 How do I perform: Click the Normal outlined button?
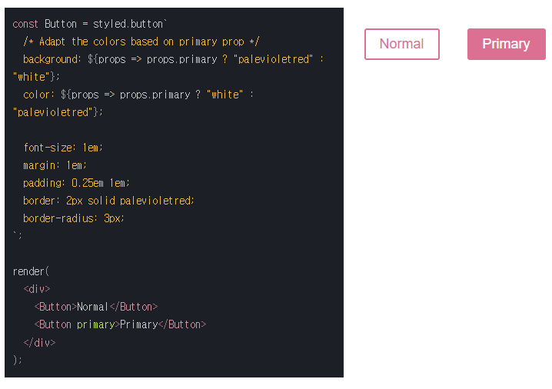tap(401, 44)
